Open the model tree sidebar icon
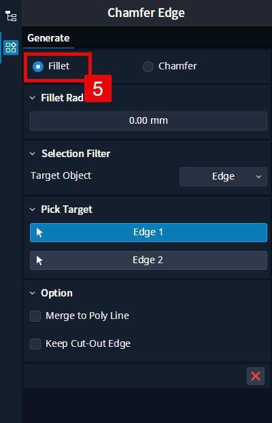 point(11,16)
